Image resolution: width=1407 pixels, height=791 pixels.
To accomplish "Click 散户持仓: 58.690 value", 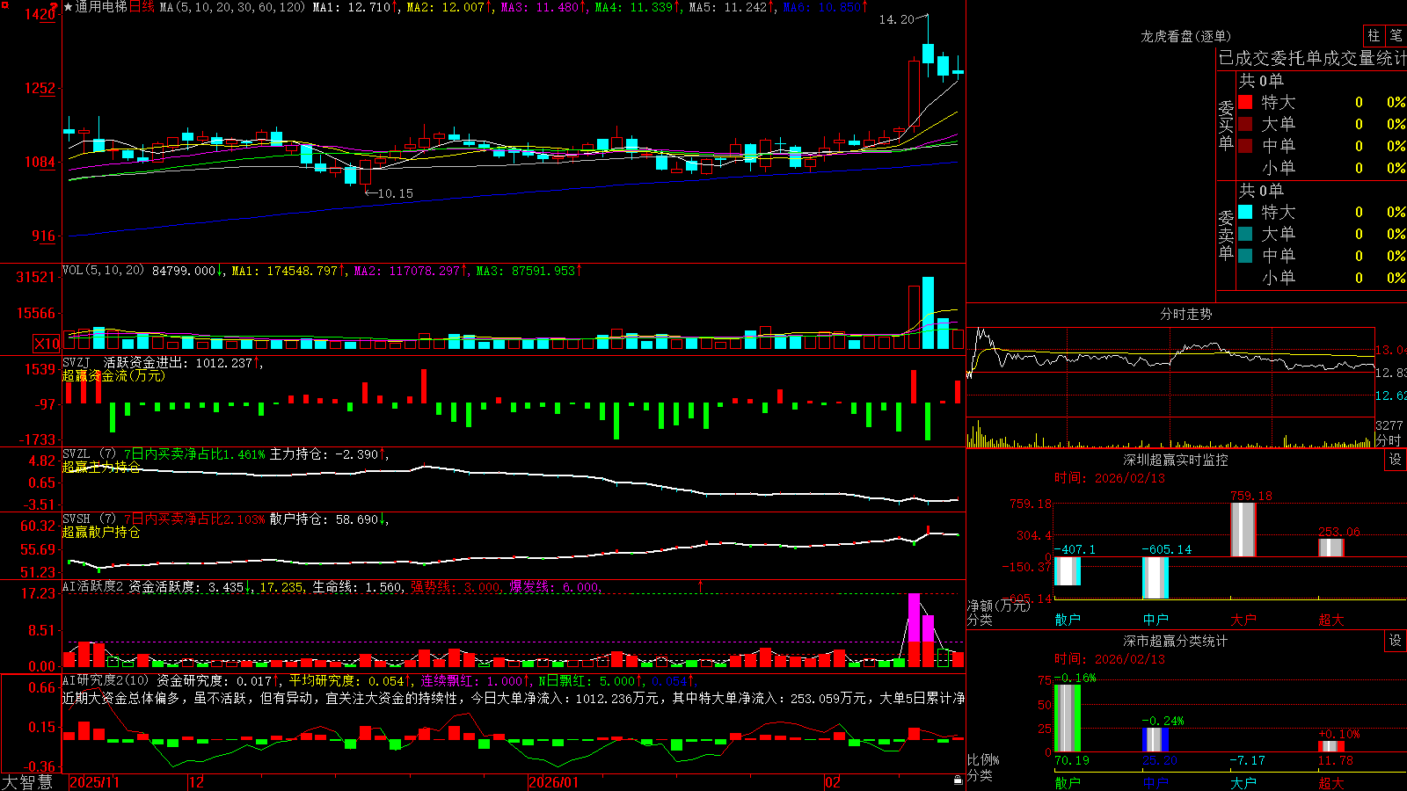I will (324, 519).
